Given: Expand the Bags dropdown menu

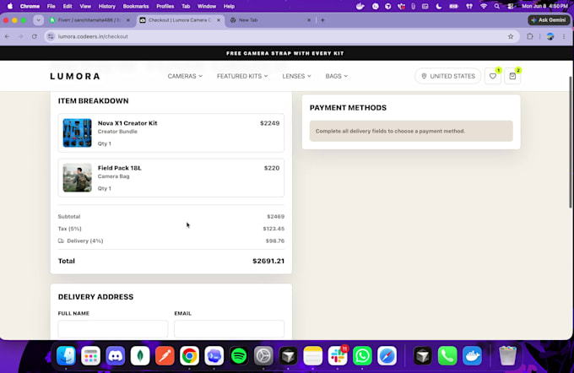Looking at the screenshot, I should (337, 76).
